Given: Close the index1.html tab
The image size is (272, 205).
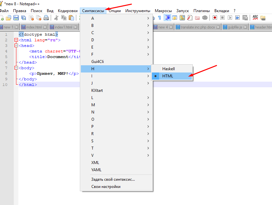Looking at the screenshot, I should pyautogui.click(x=76, y=27).
